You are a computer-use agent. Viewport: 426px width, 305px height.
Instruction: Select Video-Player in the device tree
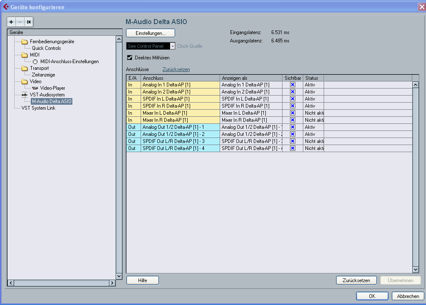point(53,88)
